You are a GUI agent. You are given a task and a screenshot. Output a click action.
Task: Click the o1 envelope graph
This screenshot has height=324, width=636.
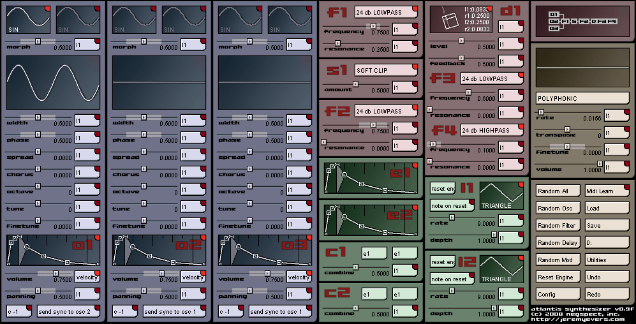pos(53,250)
